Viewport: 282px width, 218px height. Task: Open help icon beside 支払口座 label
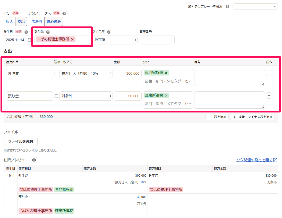pos(109,32)
